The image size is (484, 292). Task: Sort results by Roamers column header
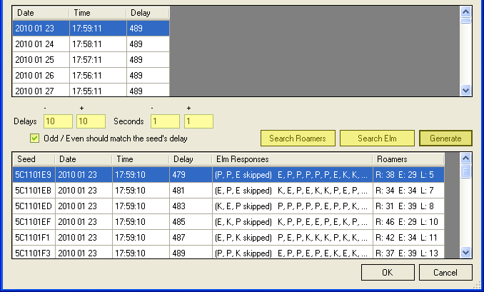coord(415,159)
